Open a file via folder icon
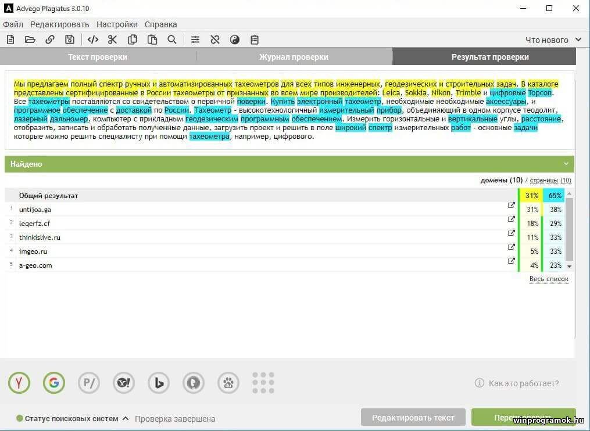This screenshot has width=590, height=431. [x=30, y=39]
